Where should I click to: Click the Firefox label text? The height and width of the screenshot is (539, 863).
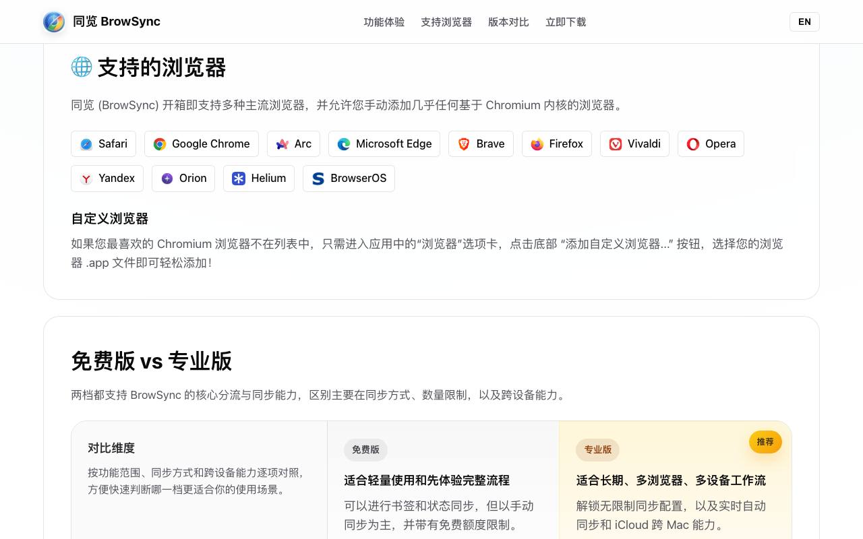[566, 144]
